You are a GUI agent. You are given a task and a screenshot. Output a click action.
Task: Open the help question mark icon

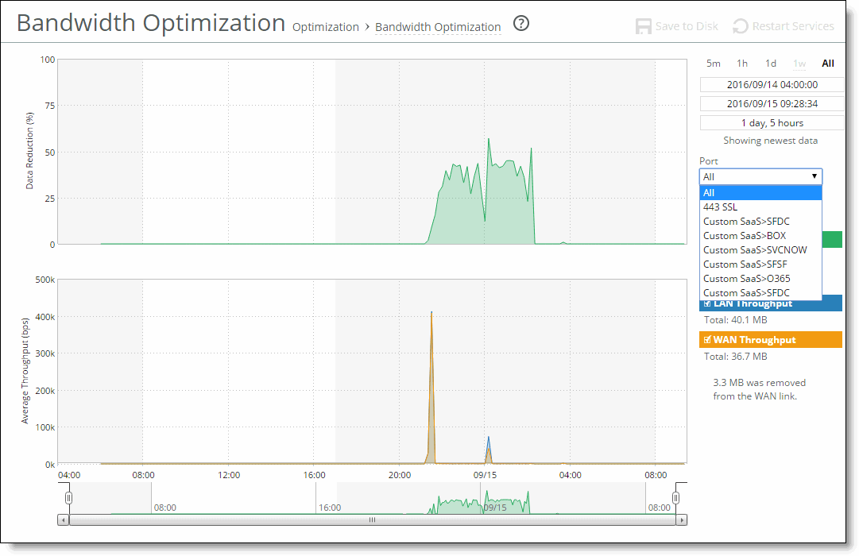coord(522,24)
